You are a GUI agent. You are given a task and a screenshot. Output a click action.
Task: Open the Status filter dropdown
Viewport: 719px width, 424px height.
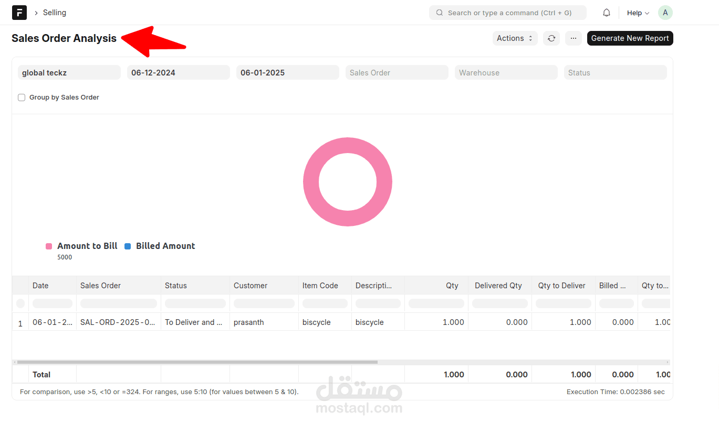pos(616,73)
